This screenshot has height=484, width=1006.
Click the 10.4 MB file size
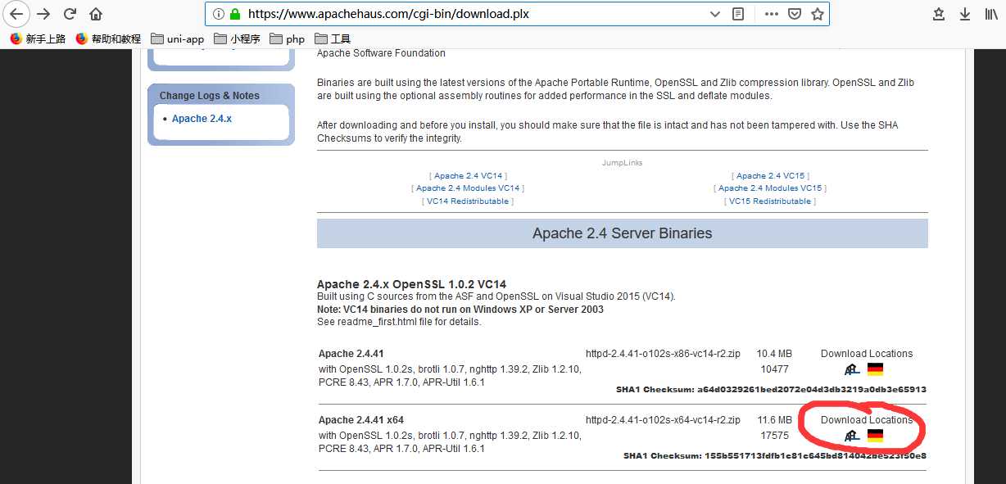(774, 354)
